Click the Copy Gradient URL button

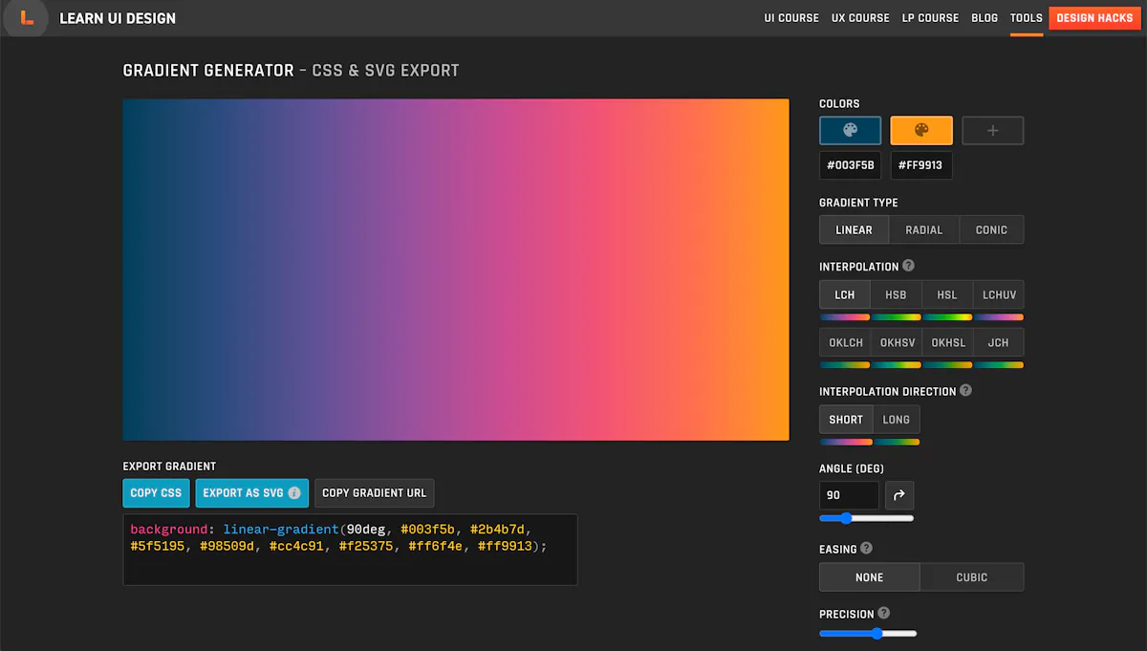tap(375, 493)
